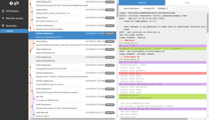Image resolution: width=209 pixels, height=120 pixels.
Task: Click the 1f0d302 hash badge
Action: pos(110,97)
